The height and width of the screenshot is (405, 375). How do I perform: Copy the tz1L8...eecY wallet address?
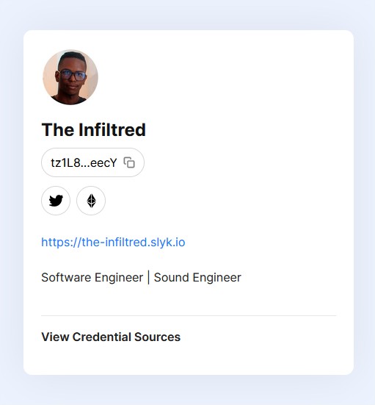tap(129, 162)
